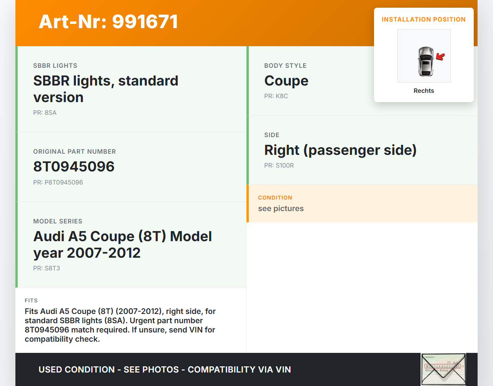The height and width of the screenshot is (386, 493).
Task: Click the vehicle registration document icon
Action: (443, 369)
